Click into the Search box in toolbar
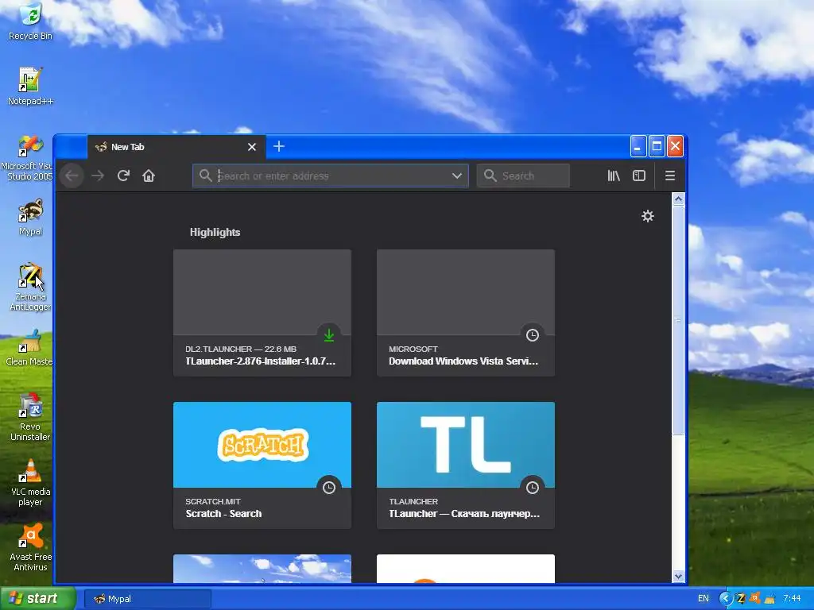 click(x=523, y=176)
